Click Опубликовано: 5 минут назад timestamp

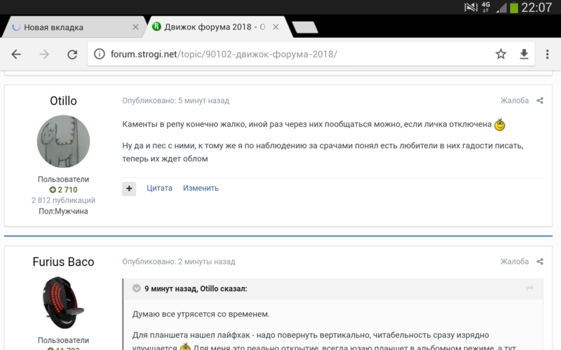pos(176,101)
